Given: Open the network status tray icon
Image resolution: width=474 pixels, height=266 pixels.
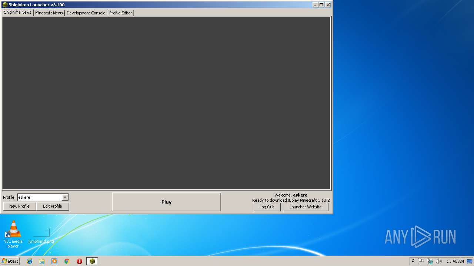Looking at the screenshot, I should coord(430,261).
